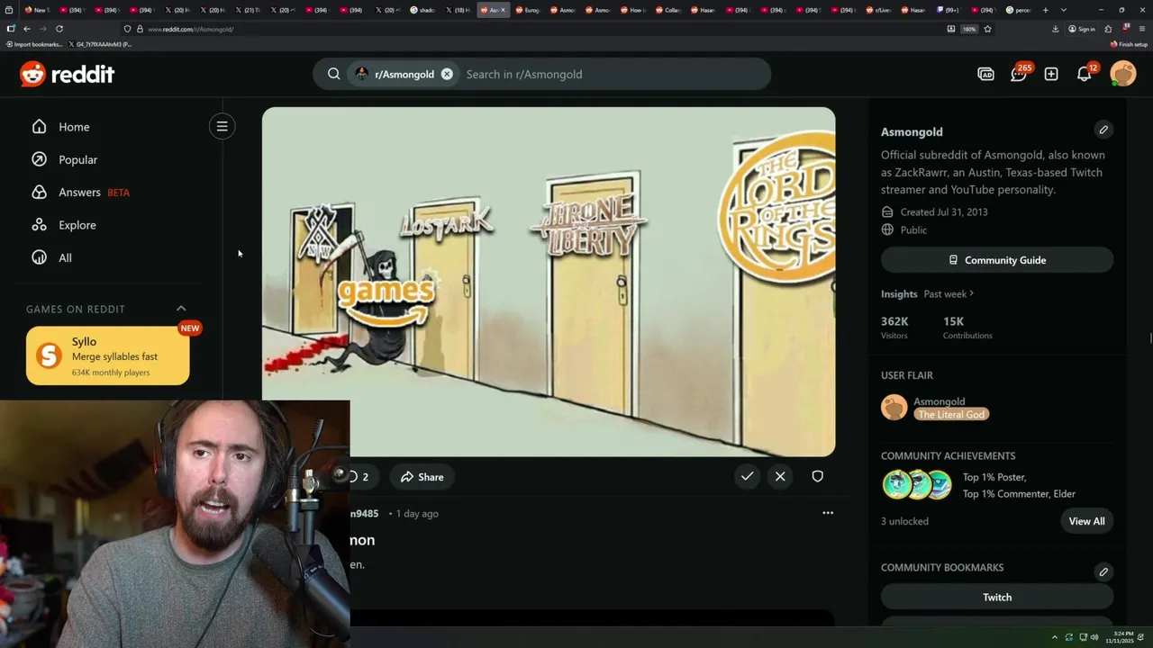Expand the list all tabs dropdown

click(x=1064, y=10)
